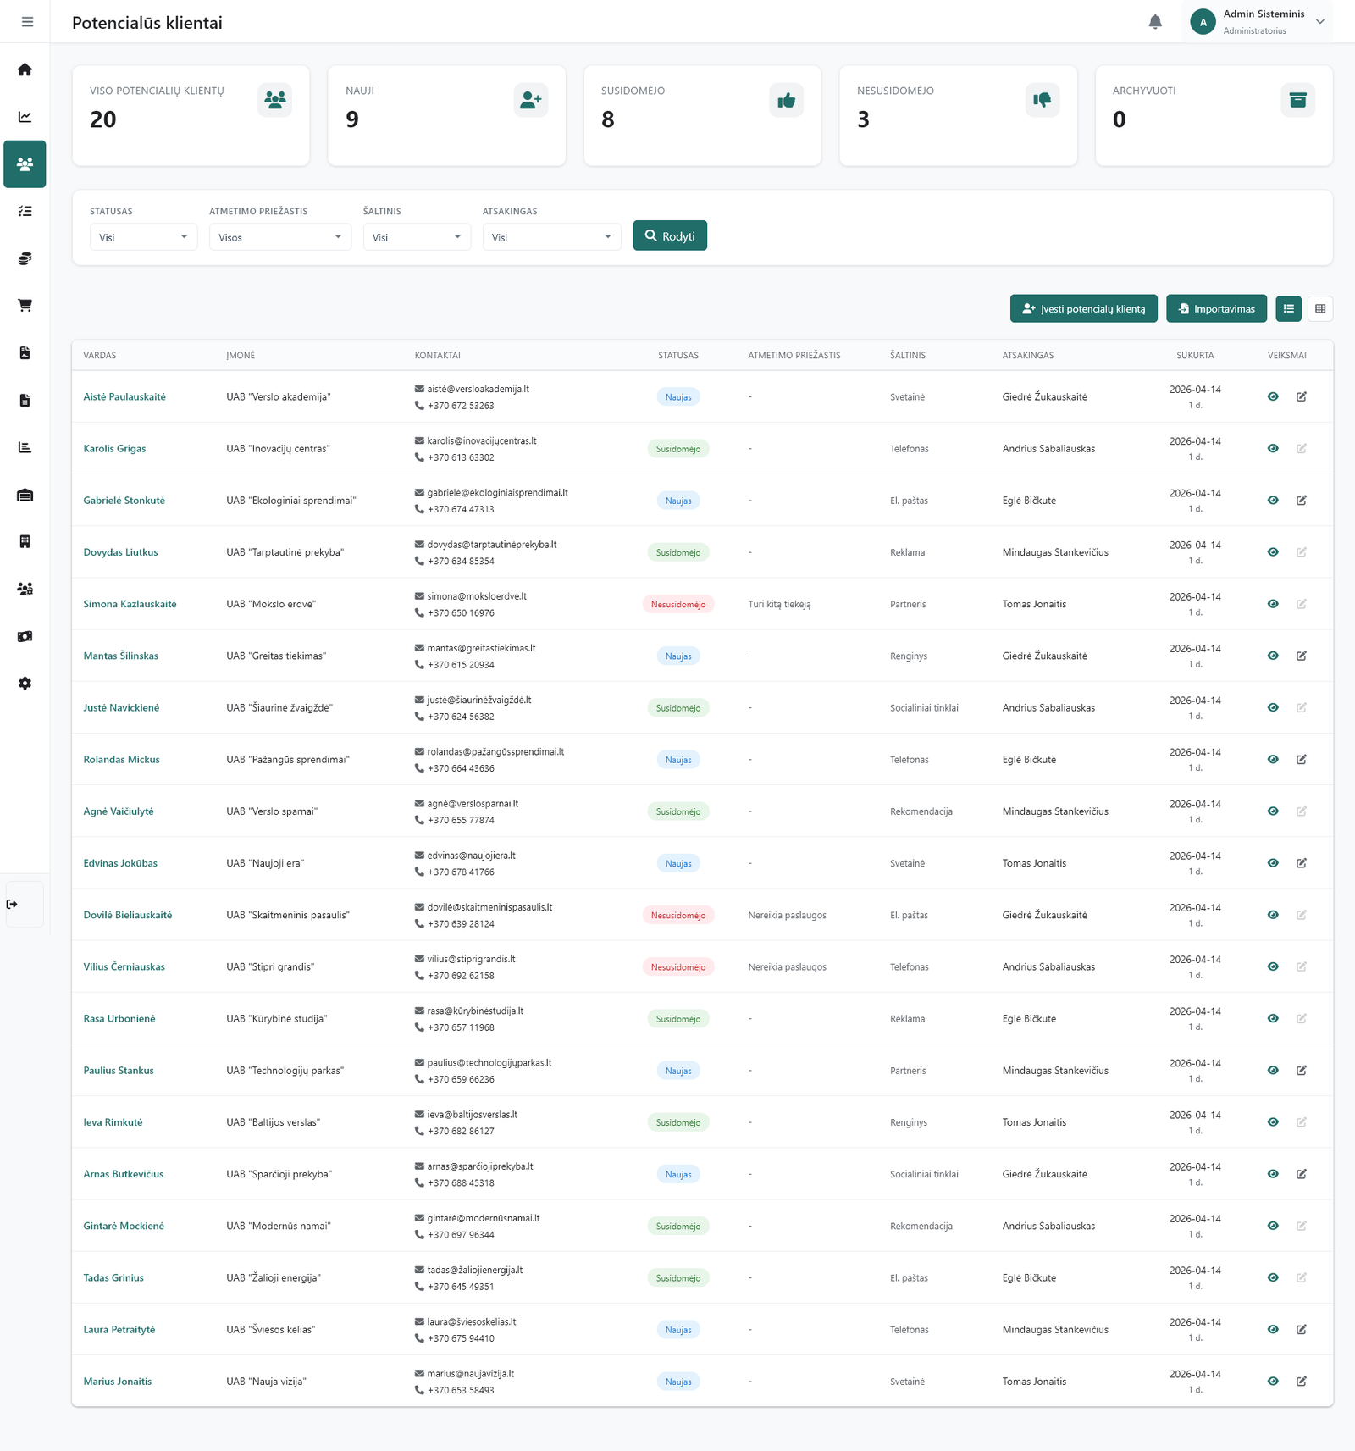
Task: Open settings gear in sidebar
Action: click(25, 683)
